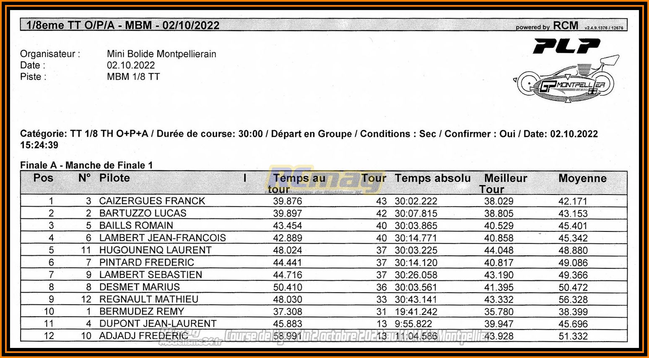The image size is (649, 358).
Task: Select pilot 'BAILLS ROMAIN'
Action: point(136,225)
